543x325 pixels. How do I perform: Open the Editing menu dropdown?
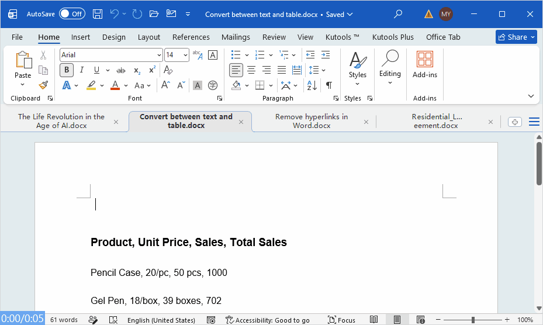point(390,68)
